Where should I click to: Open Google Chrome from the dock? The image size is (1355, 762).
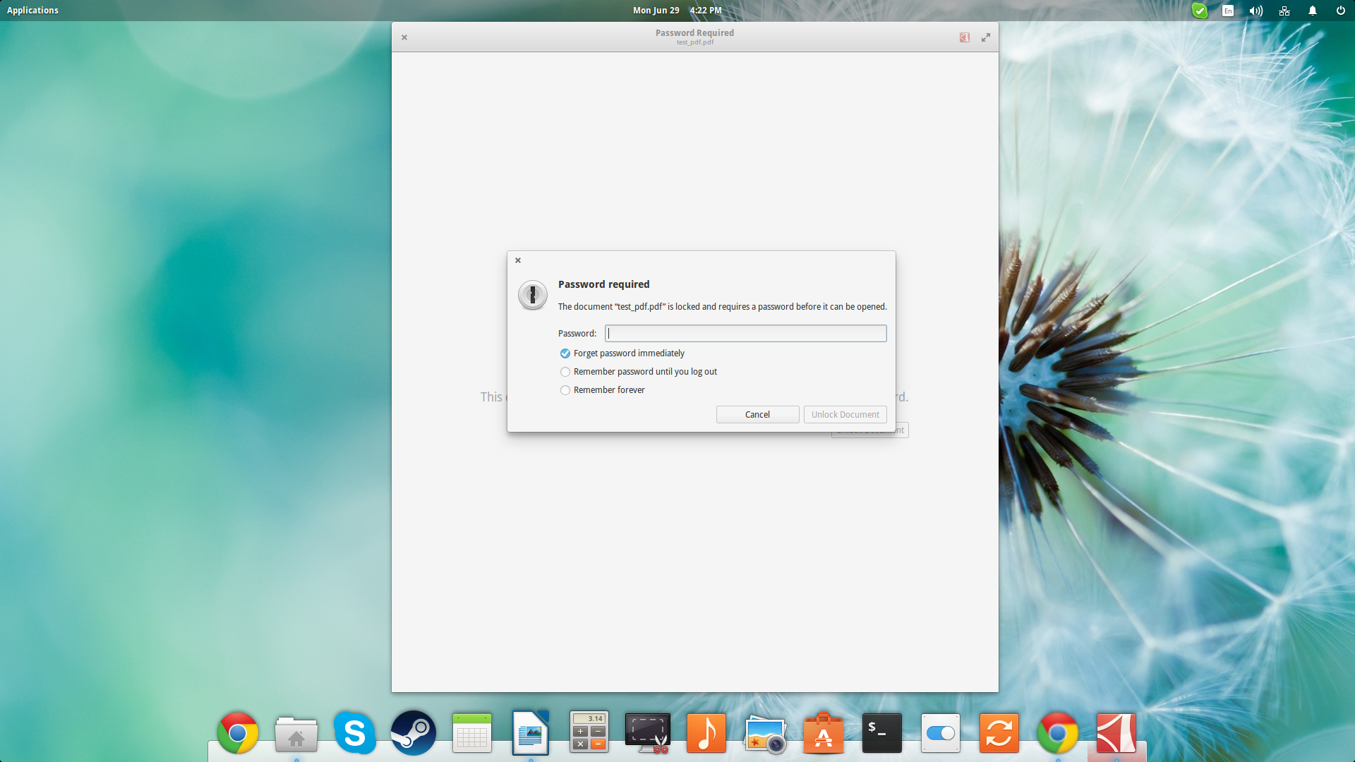click(238, 733)
